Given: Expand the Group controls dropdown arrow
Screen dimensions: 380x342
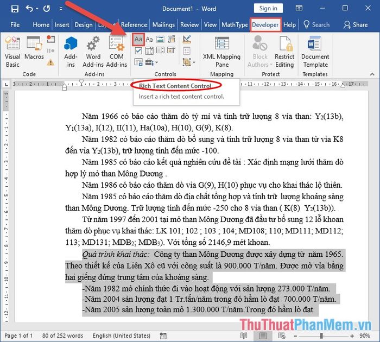Looking at the screenshot, I should tap(194, 62).
